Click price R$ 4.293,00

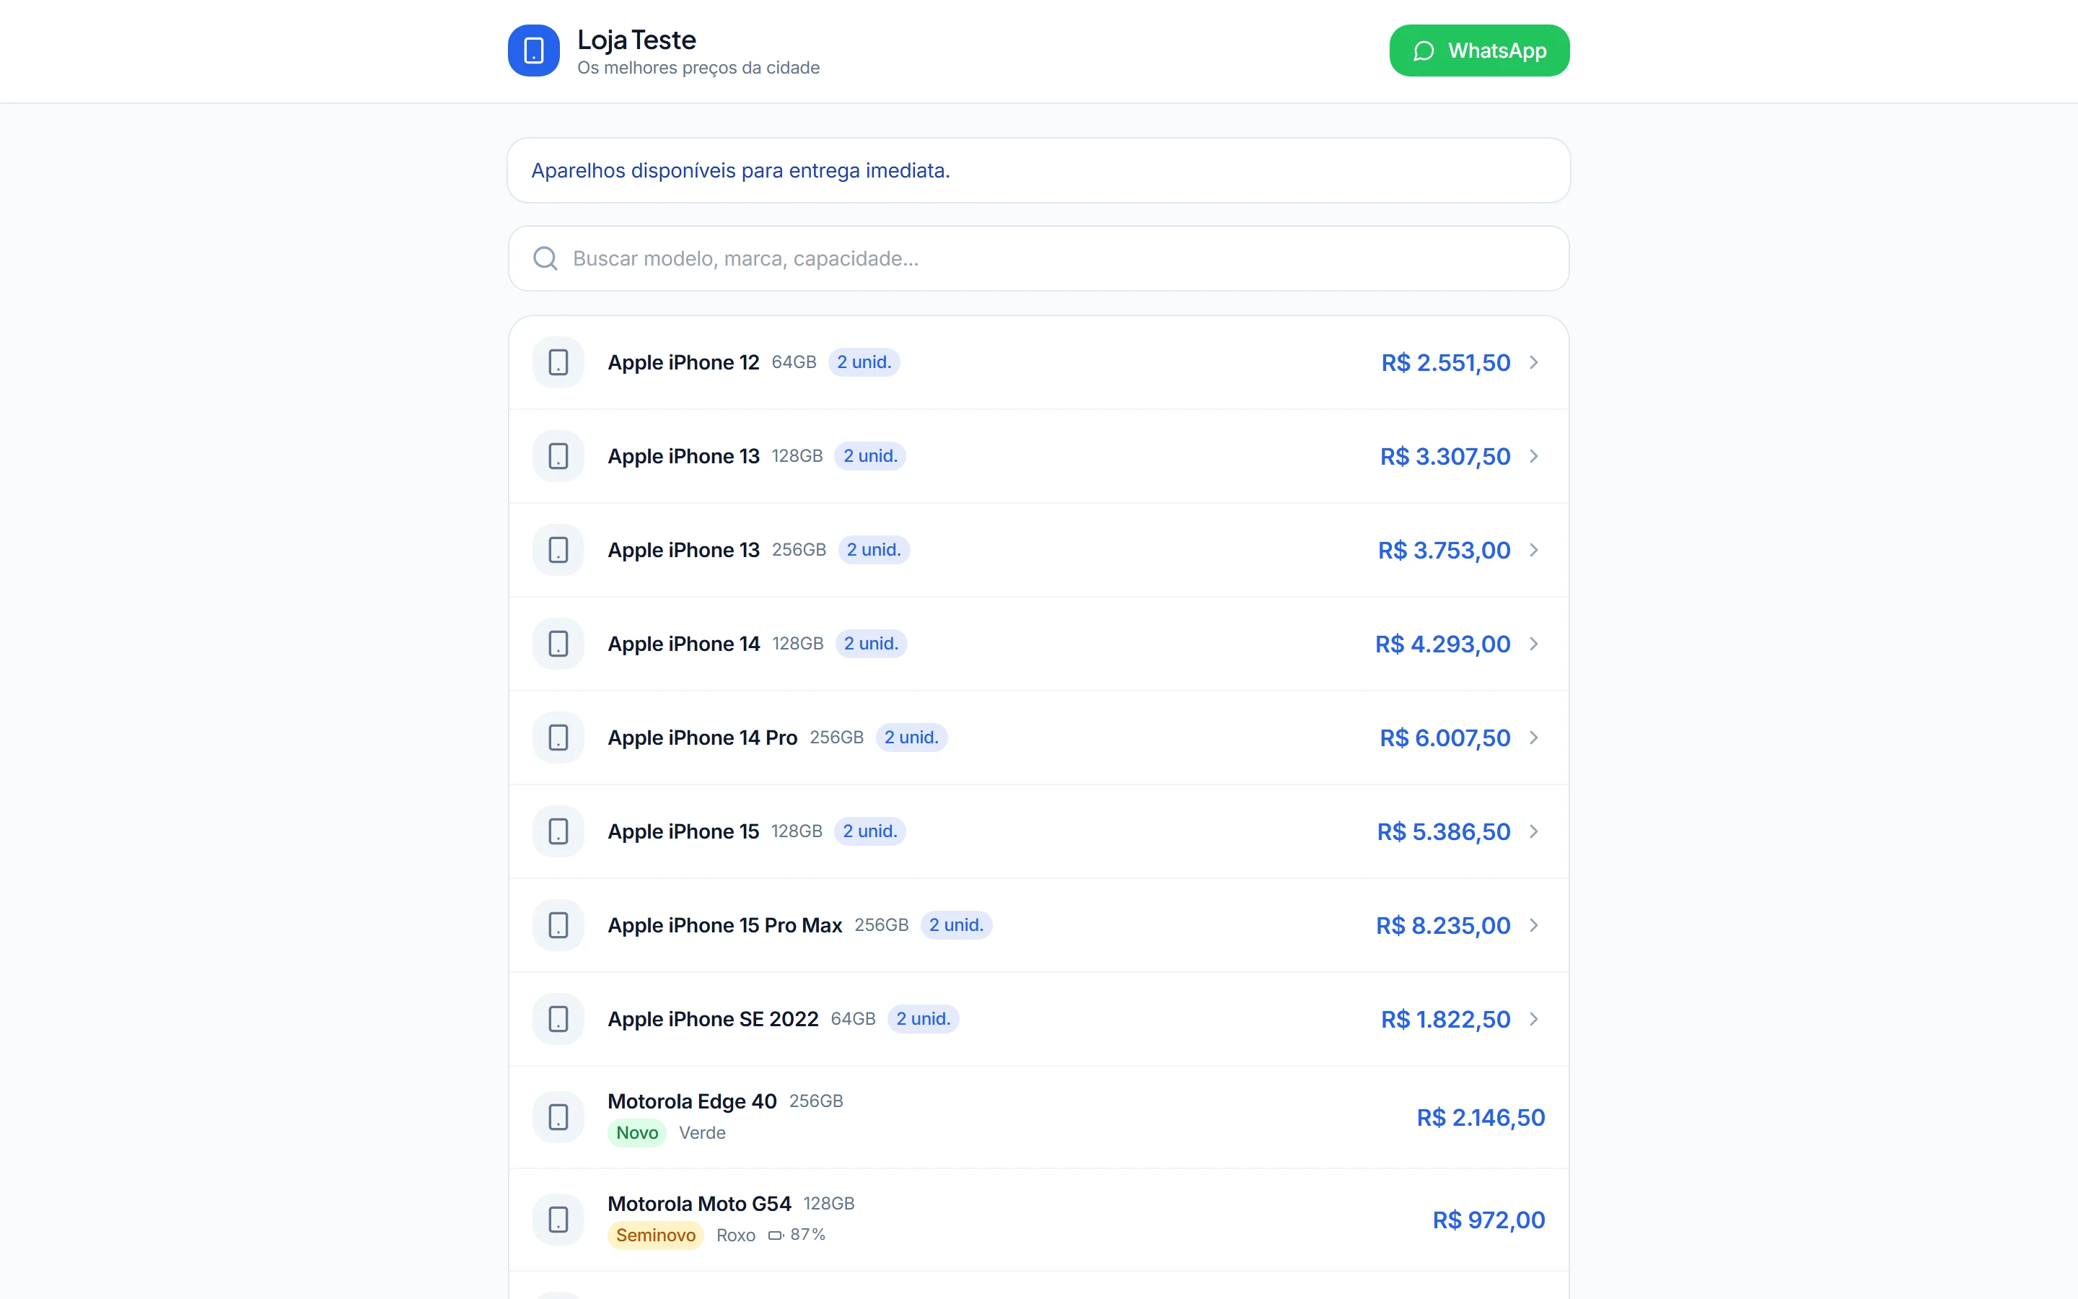(1442, 644)
